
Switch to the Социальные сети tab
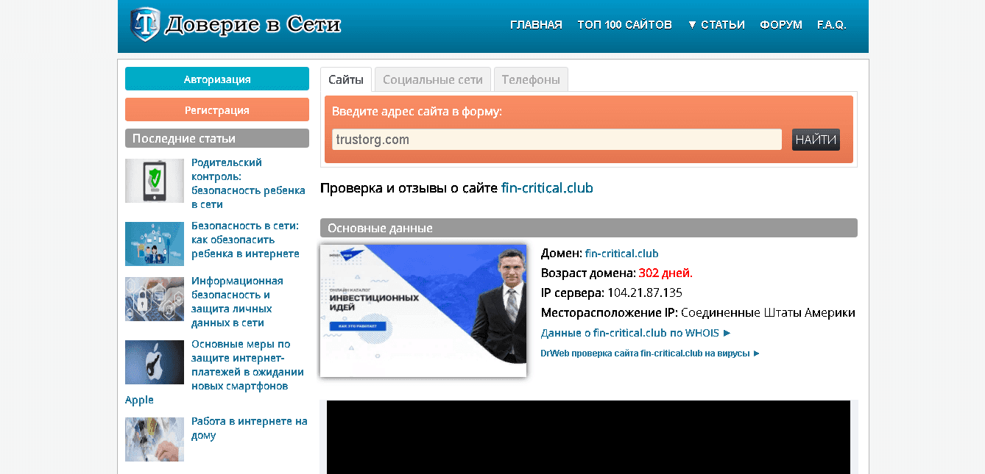[432, 79]
